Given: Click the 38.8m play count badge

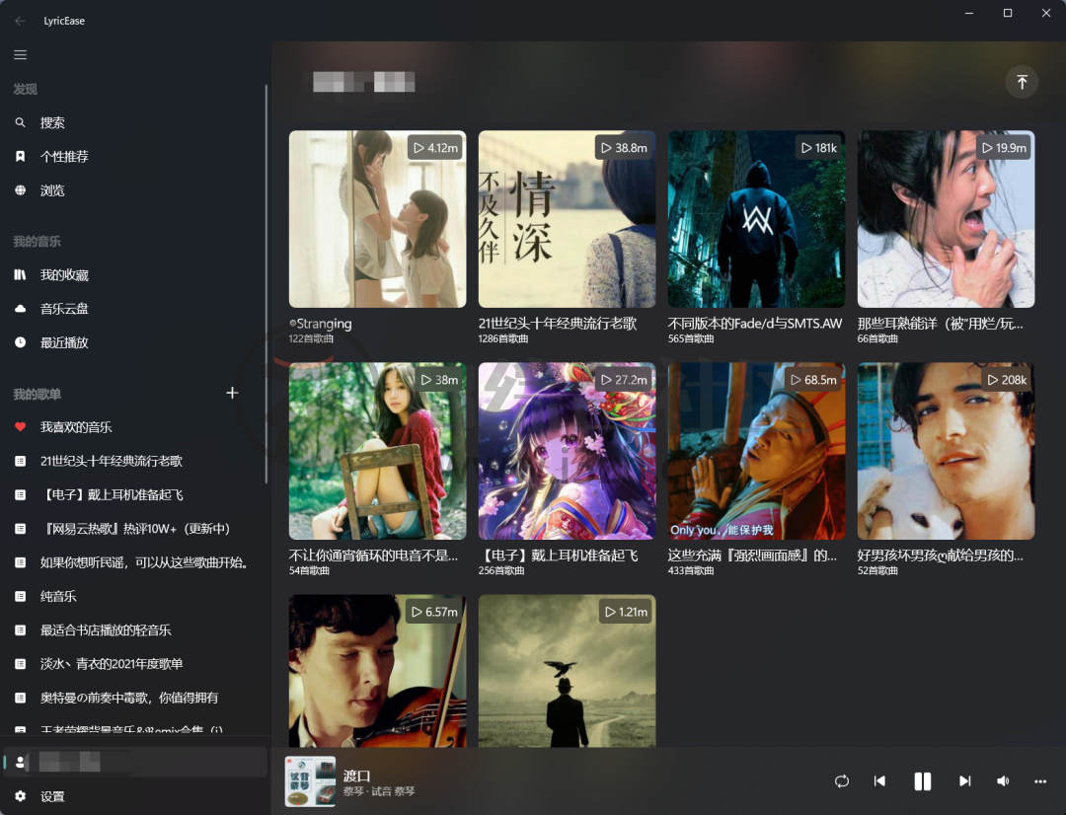Looking at the screenshot, I should 624,147.
